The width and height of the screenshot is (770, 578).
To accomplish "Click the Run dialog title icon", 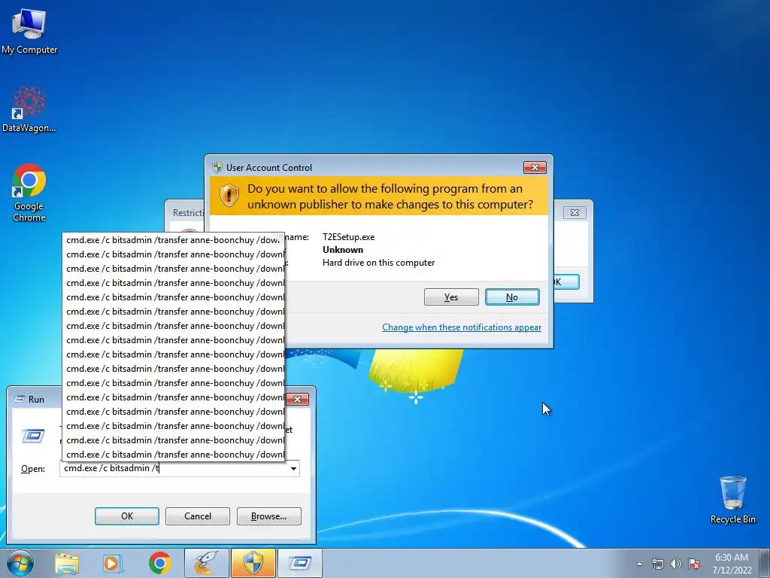I will click(x=20, y=399).
